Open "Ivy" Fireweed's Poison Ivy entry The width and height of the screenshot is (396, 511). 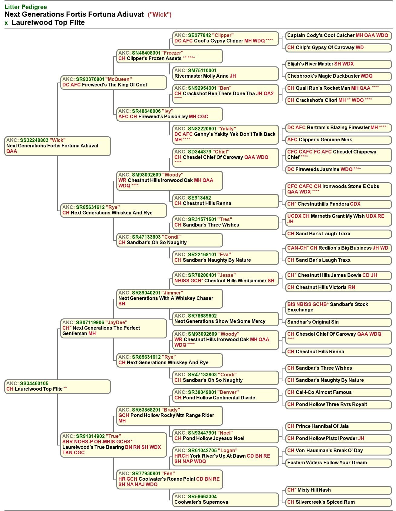[170, 114]
